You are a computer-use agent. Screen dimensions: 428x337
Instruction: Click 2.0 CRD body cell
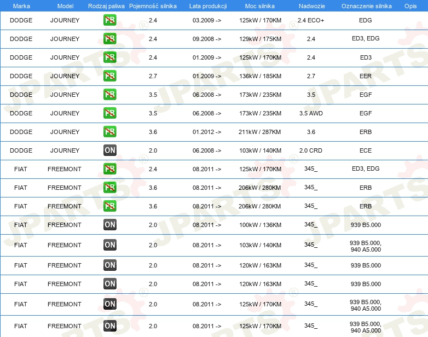point(311,150)
